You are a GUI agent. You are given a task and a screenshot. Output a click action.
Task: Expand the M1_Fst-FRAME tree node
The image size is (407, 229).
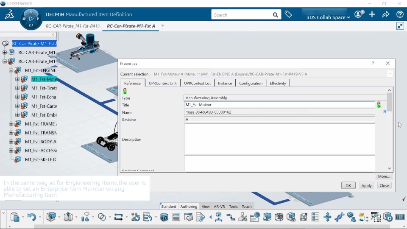tap(11, 124)
